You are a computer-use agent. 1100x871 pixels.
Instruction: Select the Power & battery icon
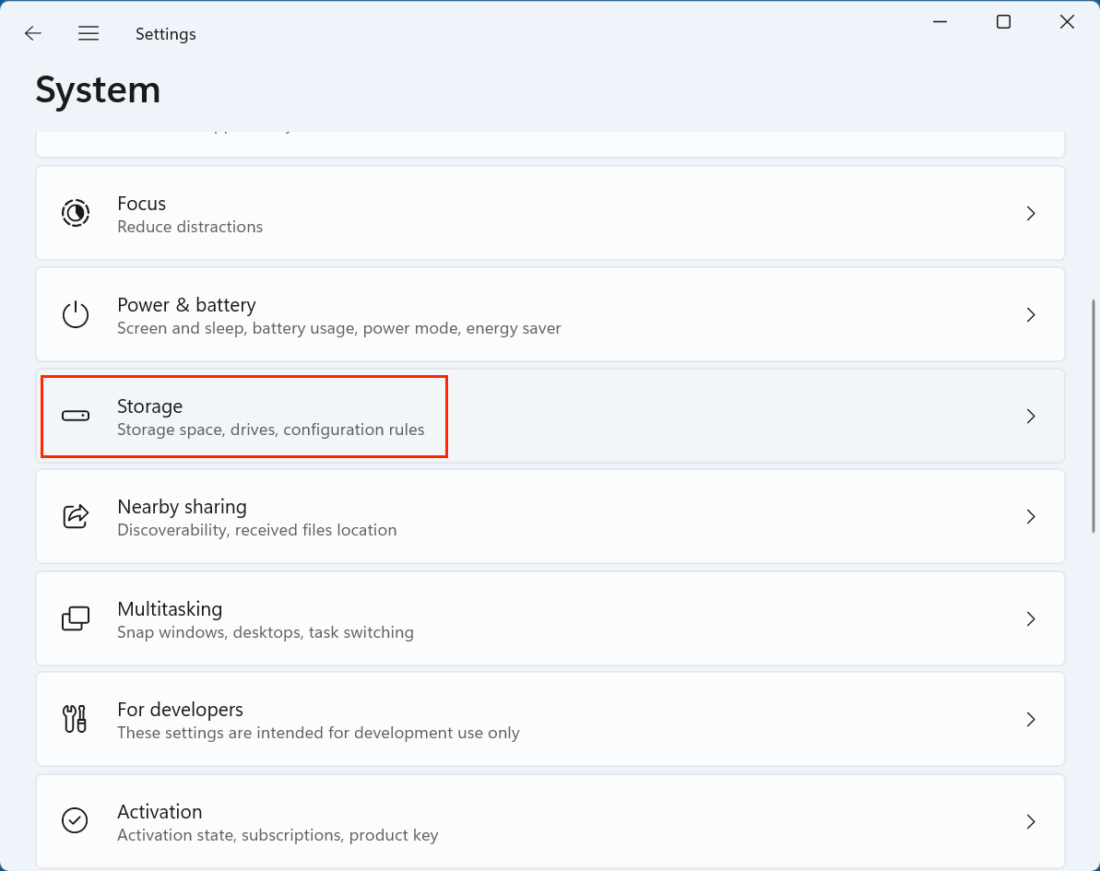point(76,314)
